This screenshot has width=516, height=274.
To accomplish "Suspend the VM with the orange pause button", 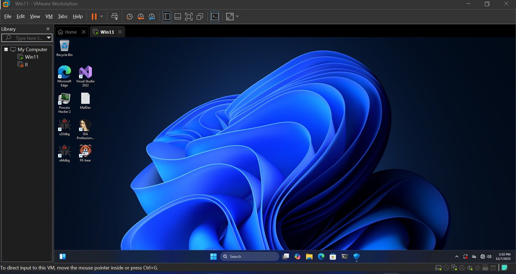I will [94, 16].
